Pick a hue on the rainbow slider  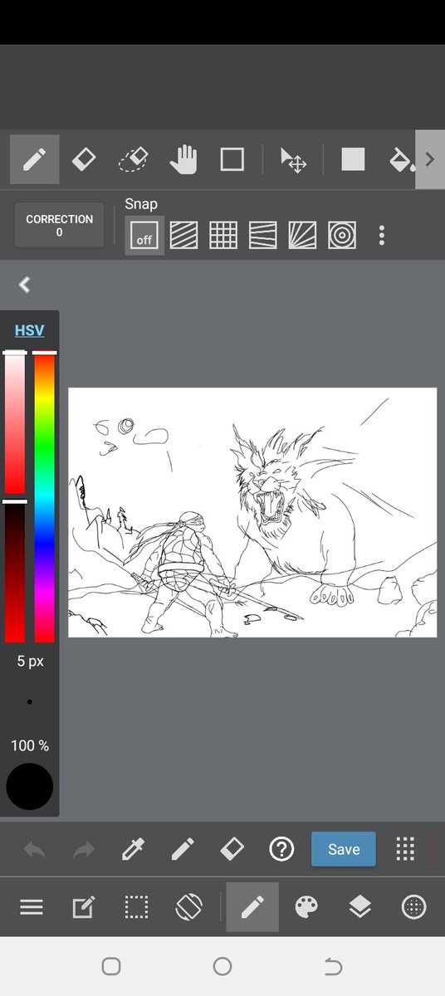[44, 498]
